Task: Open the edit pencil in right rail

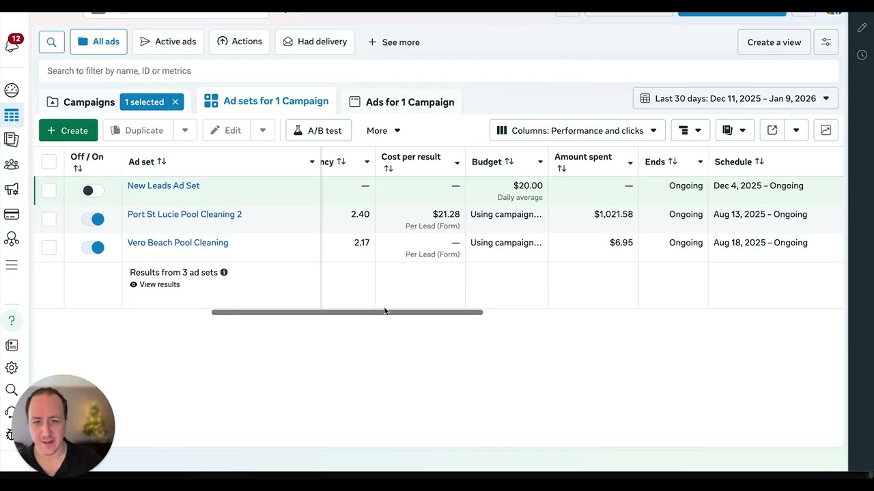Action: pyautogui.click(x=862, y=27)
